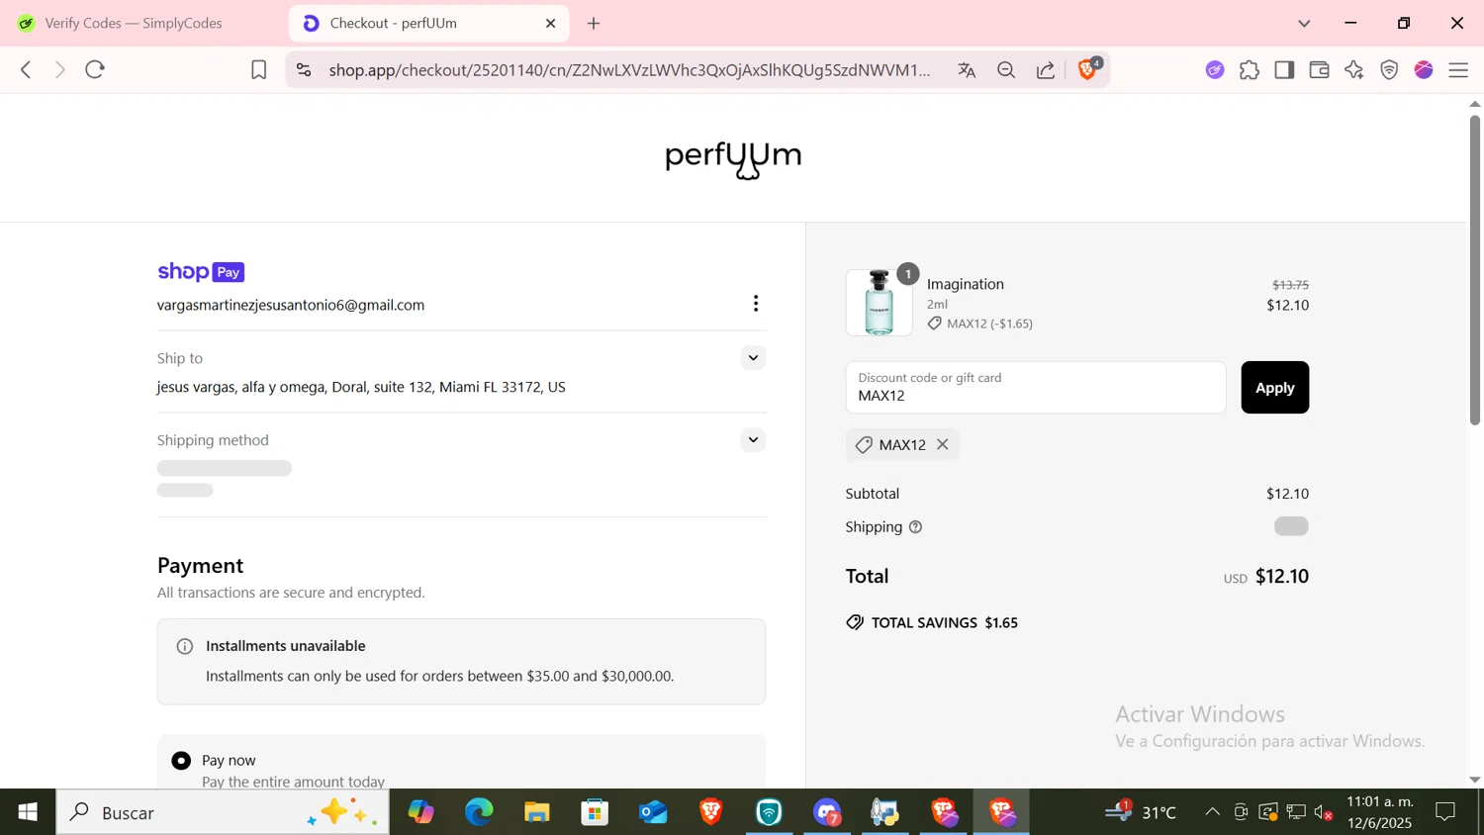Toggle the browser sidebar panel icon
Image resolution: width=1484 pixels, height=835 pixels.
pos(1284,70)
